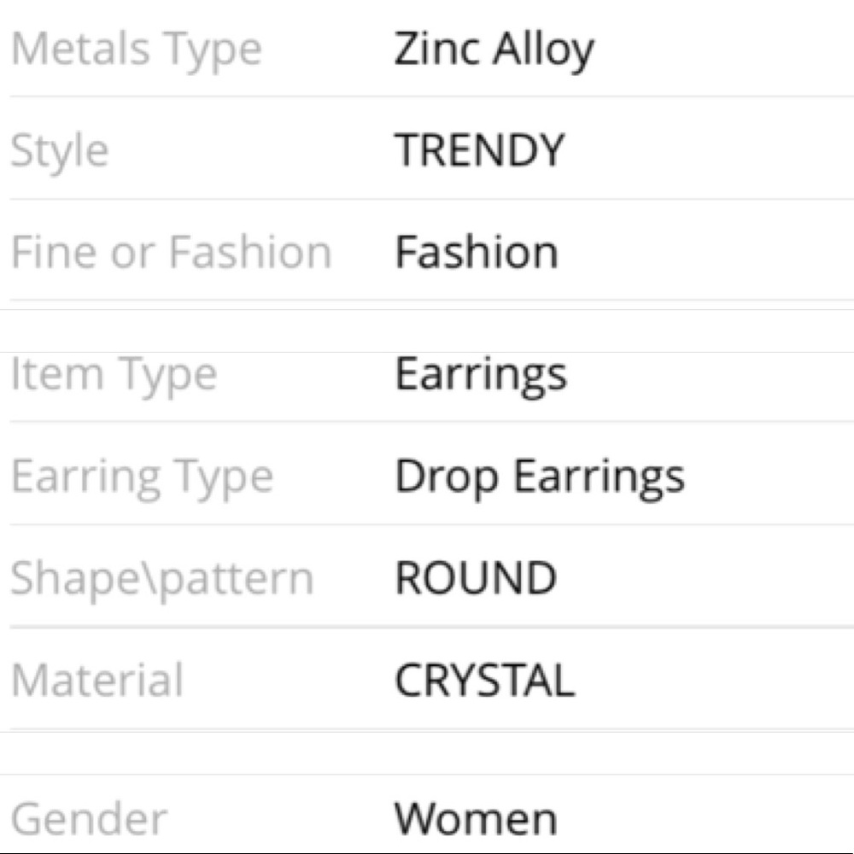Image resolution: width=854 pixels, height=854 pixels.
Task: Click the Metals Type label
Action: point(137,50)
